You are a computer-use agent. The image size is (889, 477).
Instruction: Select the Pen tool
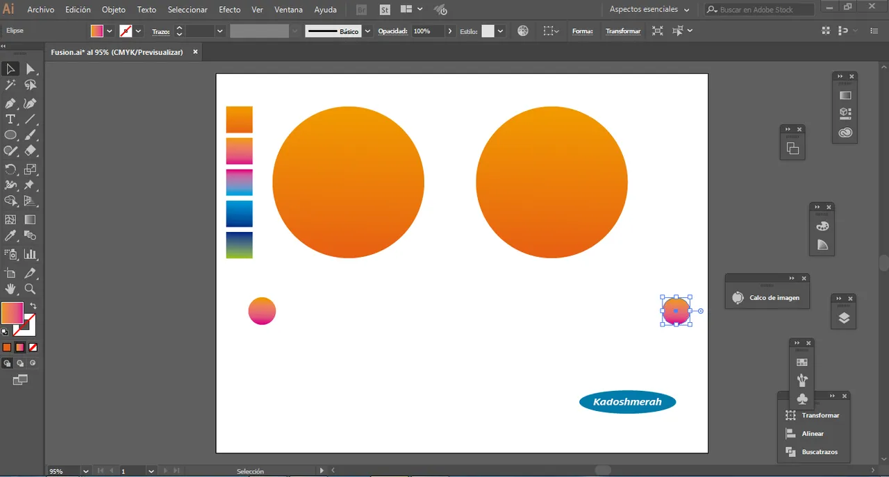click(x=10, y=103)
